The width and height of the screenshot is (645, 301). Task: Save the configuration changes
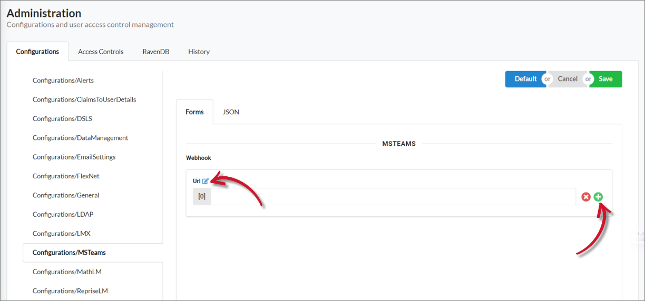coord(605,79)
